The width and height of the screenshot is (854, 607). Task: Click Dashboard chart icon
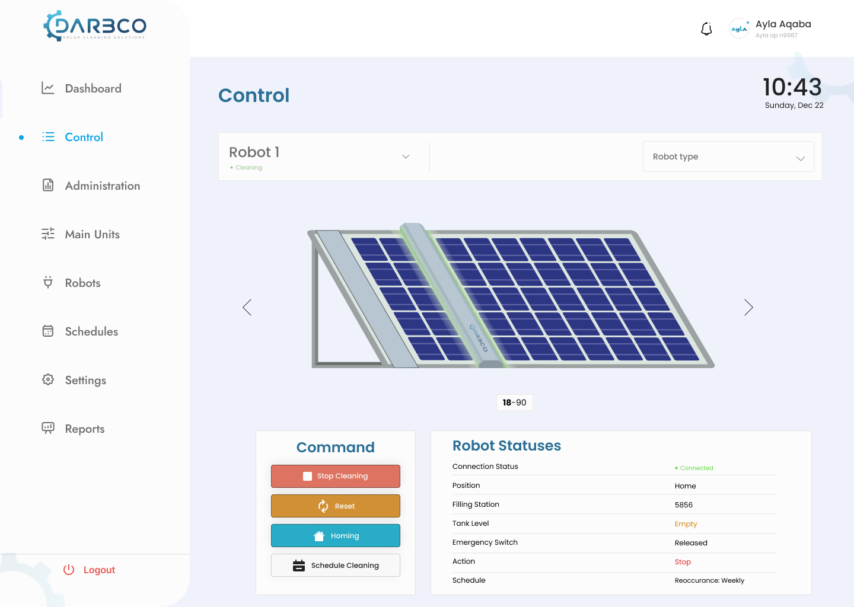click(x=48, y=88)
